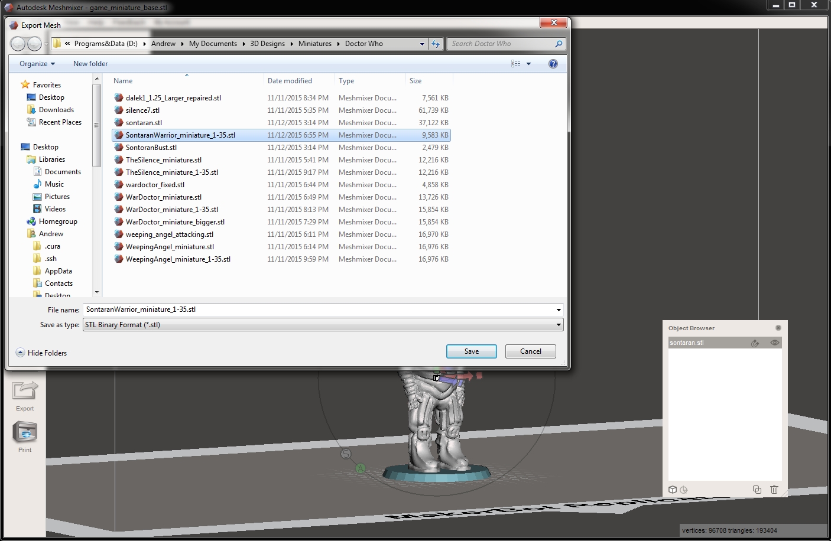Image resolution: width=831 pixels, height=541 pixels.
Task: Select WeepingAngel_miniature_1-35.stl file
Action: pos(178,259)
